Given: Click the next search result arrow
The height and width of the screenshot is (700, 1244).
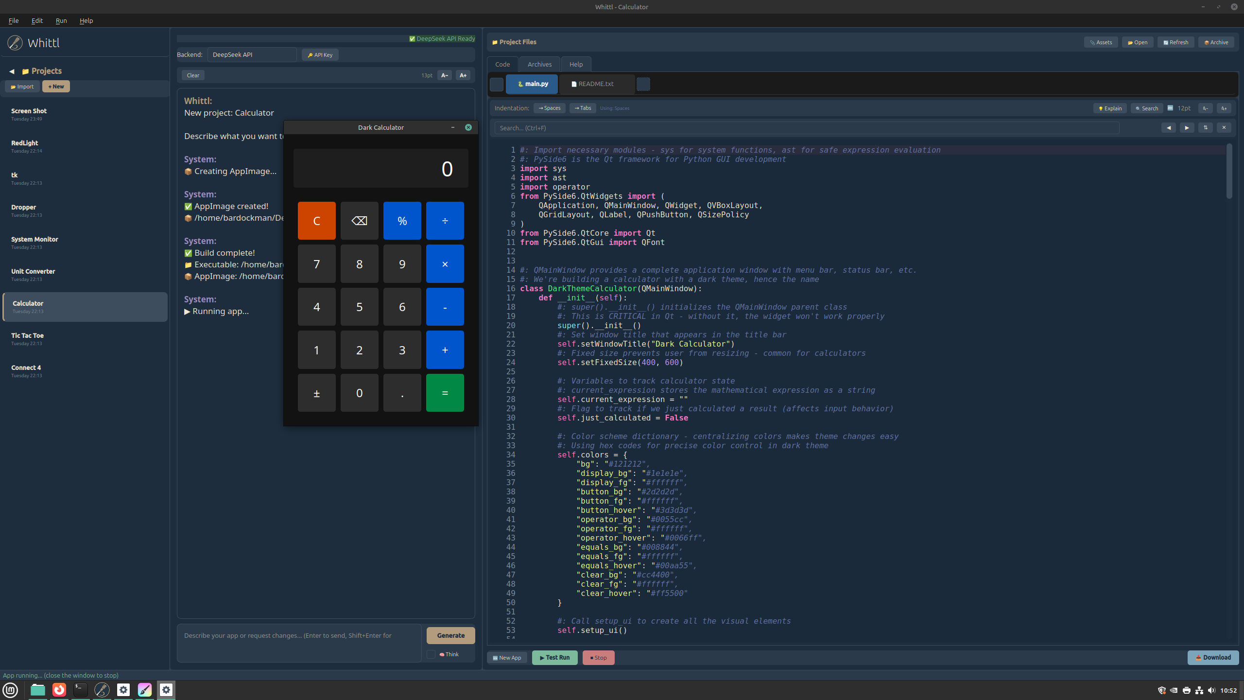Looking at the screenshot, I should pyautogui.click(x=1187, y=128).
